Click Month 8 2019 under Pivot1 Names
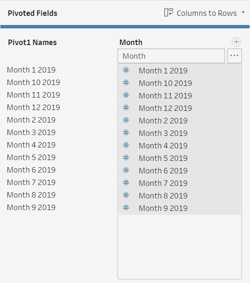 point(31,195)
